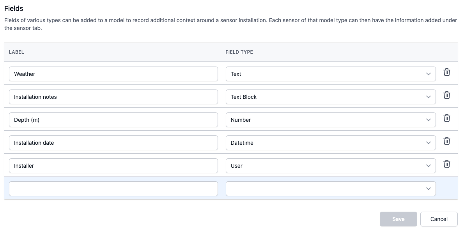This screenshot has height=235, width=464.
Task: Click the FIELD TYPE column header
Action: click(239, 52)
